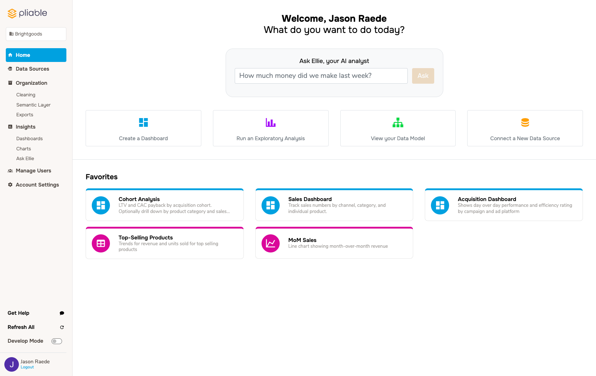Click the New Data Source database icon
Image resolution: width=596 pixels, height=376 pixels.
click(525, 122)
